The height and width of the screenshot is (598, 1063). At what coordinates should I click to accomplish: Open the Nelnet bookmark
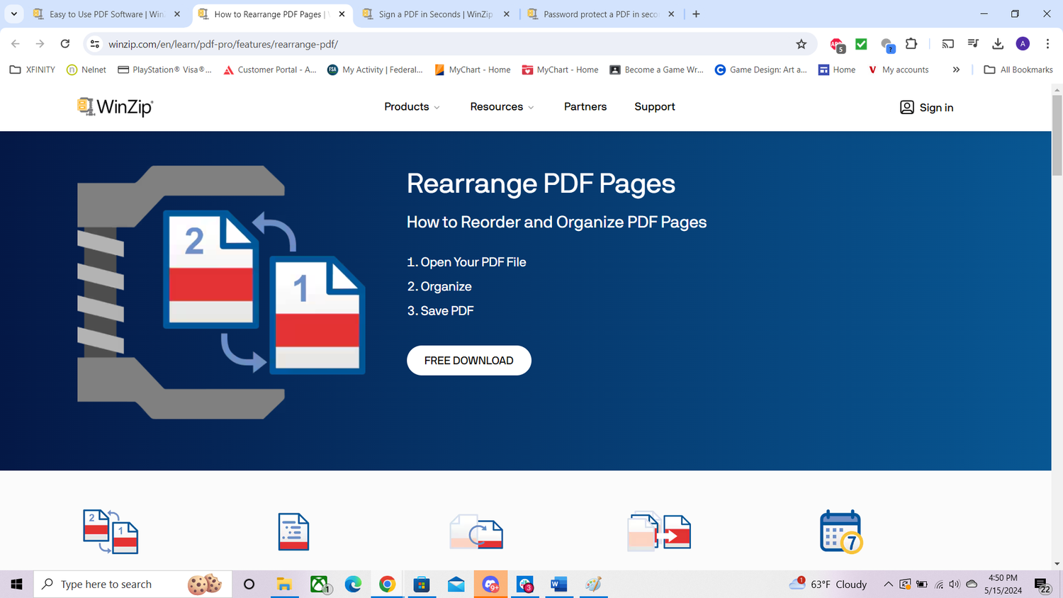(x=86, y=69)
